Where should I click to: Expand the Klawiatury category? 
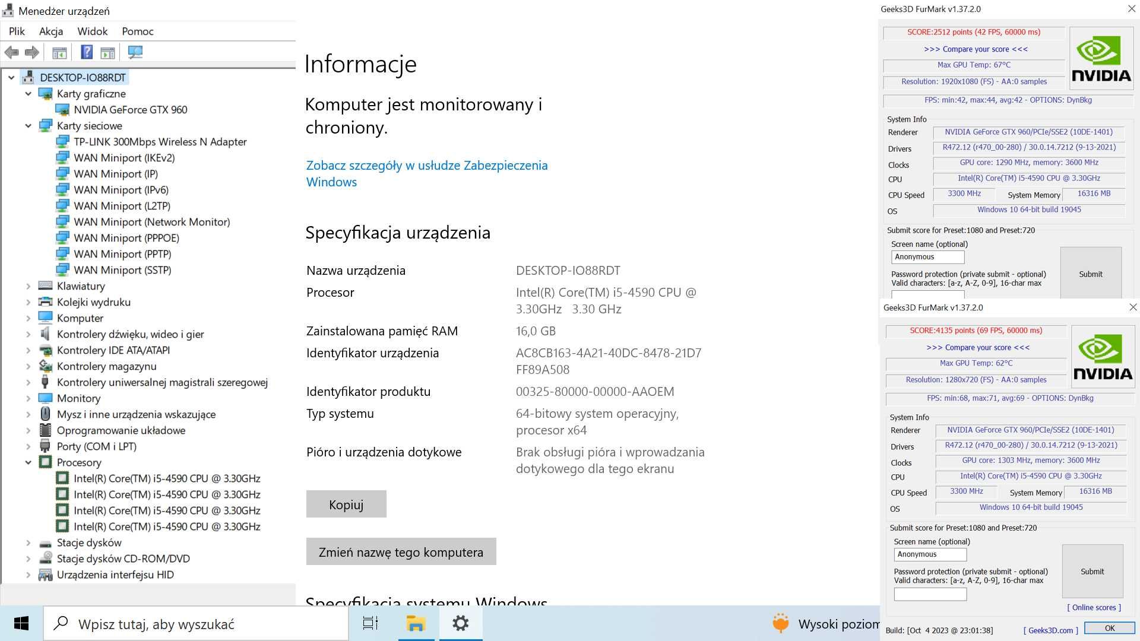[28, 286]
